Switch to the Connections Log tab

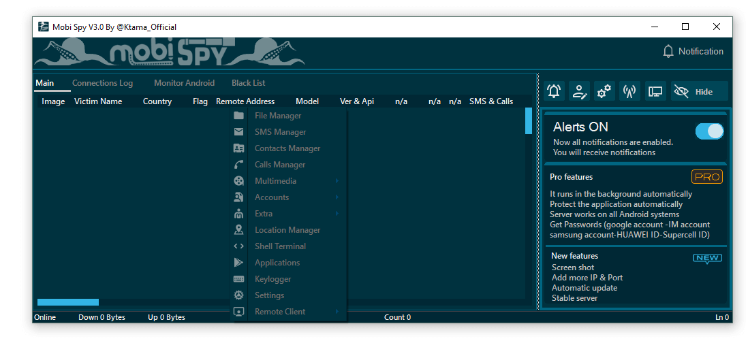pos(102,83)
